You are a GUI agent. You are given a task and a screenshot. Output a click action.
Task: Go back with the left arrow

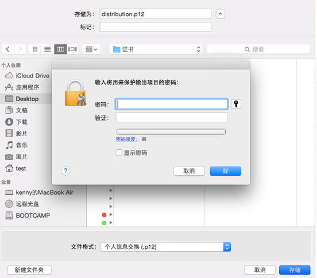(x=7, y=49)
